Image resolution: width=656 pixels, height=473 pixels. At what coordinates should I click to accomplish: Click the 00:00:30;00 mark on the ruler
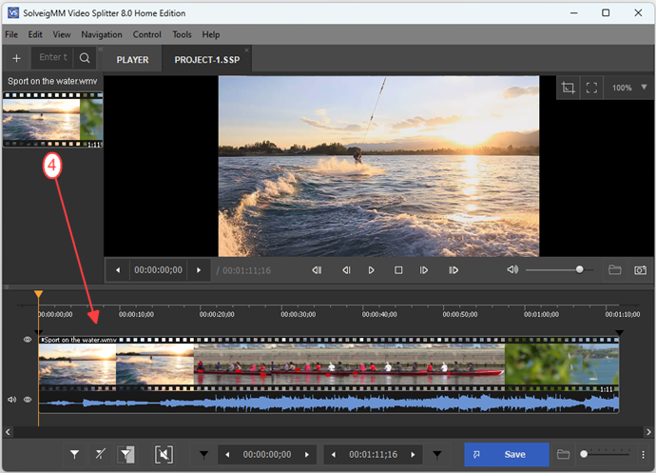[298, 314]
